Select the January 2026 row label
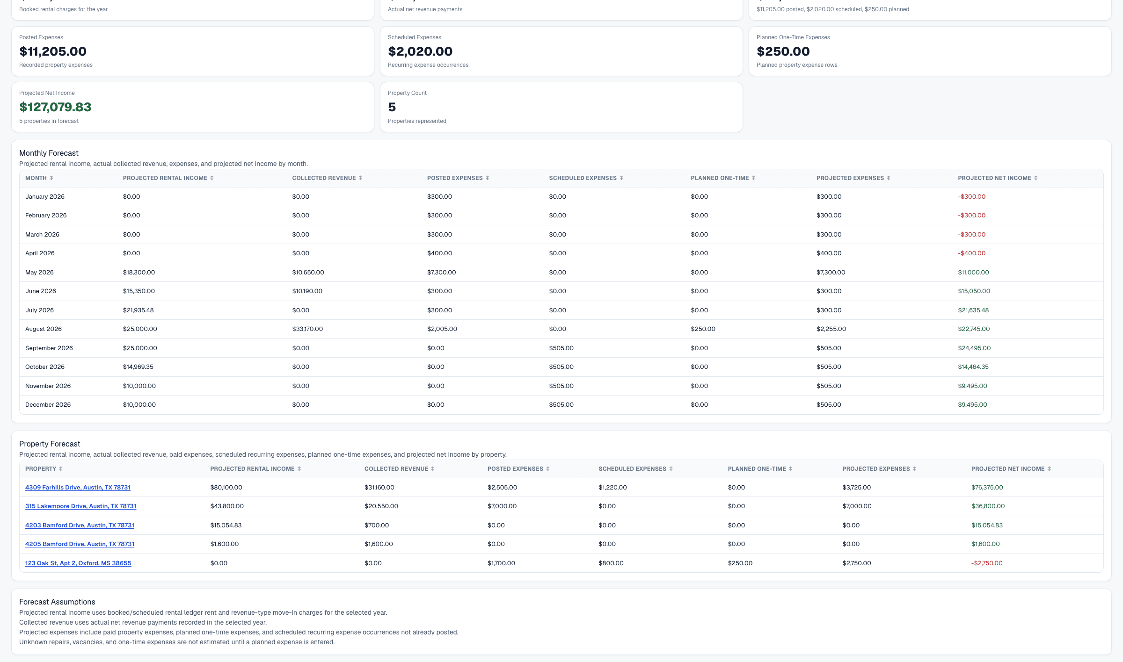 [45, 197]
